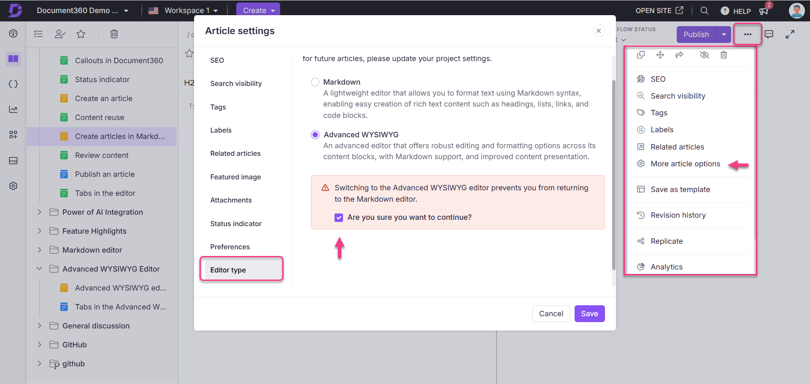
Task: Click the Article settings dialog scrollbar
Action: point(613,175)
